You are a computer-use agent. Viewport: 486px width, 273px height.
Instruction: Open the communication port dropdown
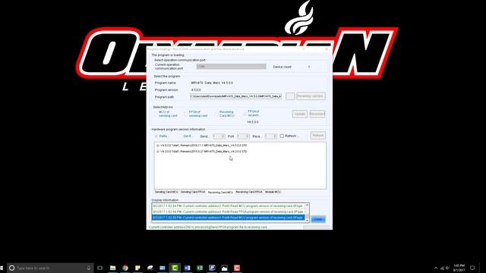231,67
